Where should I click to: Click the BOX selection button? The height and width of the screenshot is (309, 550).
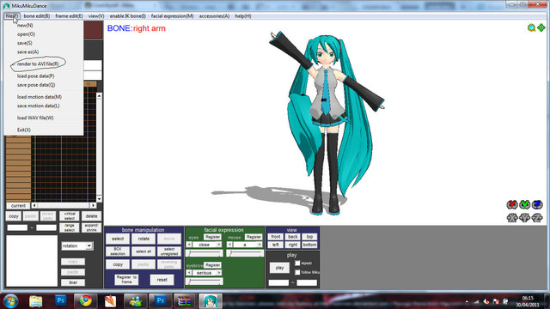coord(118,251)
